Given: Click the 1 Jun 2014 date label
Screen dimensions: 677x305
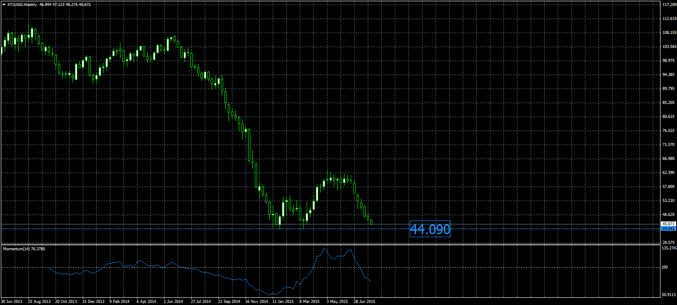Looking at the screenshot, I should (173, 302).
